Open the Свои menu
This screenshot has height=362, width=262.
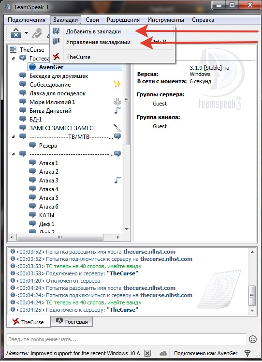92,20
